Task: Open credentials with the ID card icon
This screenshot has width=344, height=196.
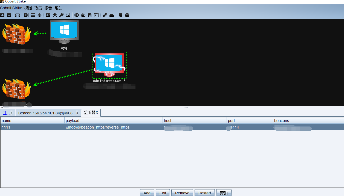Action: [x=48, y=15]
